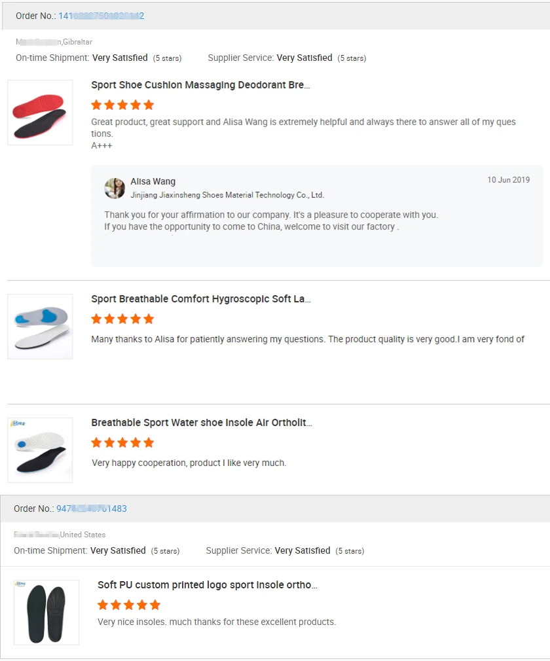Click star rating of Soft PU insole review
The height and width of the screenshot is (661, 550).
click(129, 605)
